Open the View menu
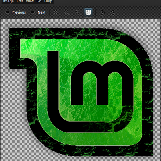The image size is (161, 161). (30, 2)
